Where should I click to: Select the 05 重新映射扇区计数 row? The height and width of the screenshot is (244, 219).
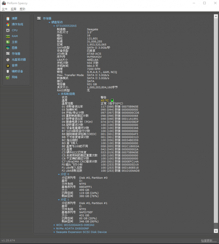point(100,116)
